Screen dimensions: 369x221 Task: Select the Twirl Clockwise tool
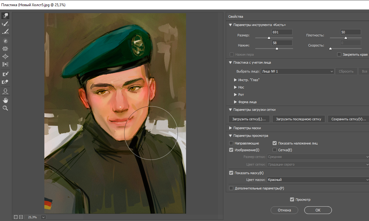pos(5,41)
